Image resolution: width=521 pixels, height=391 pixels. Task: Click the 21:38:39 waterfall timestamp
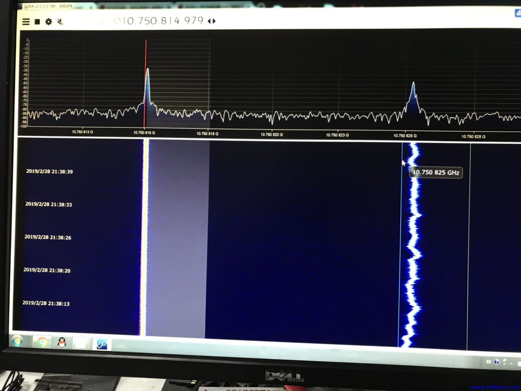tap(50, 171)
